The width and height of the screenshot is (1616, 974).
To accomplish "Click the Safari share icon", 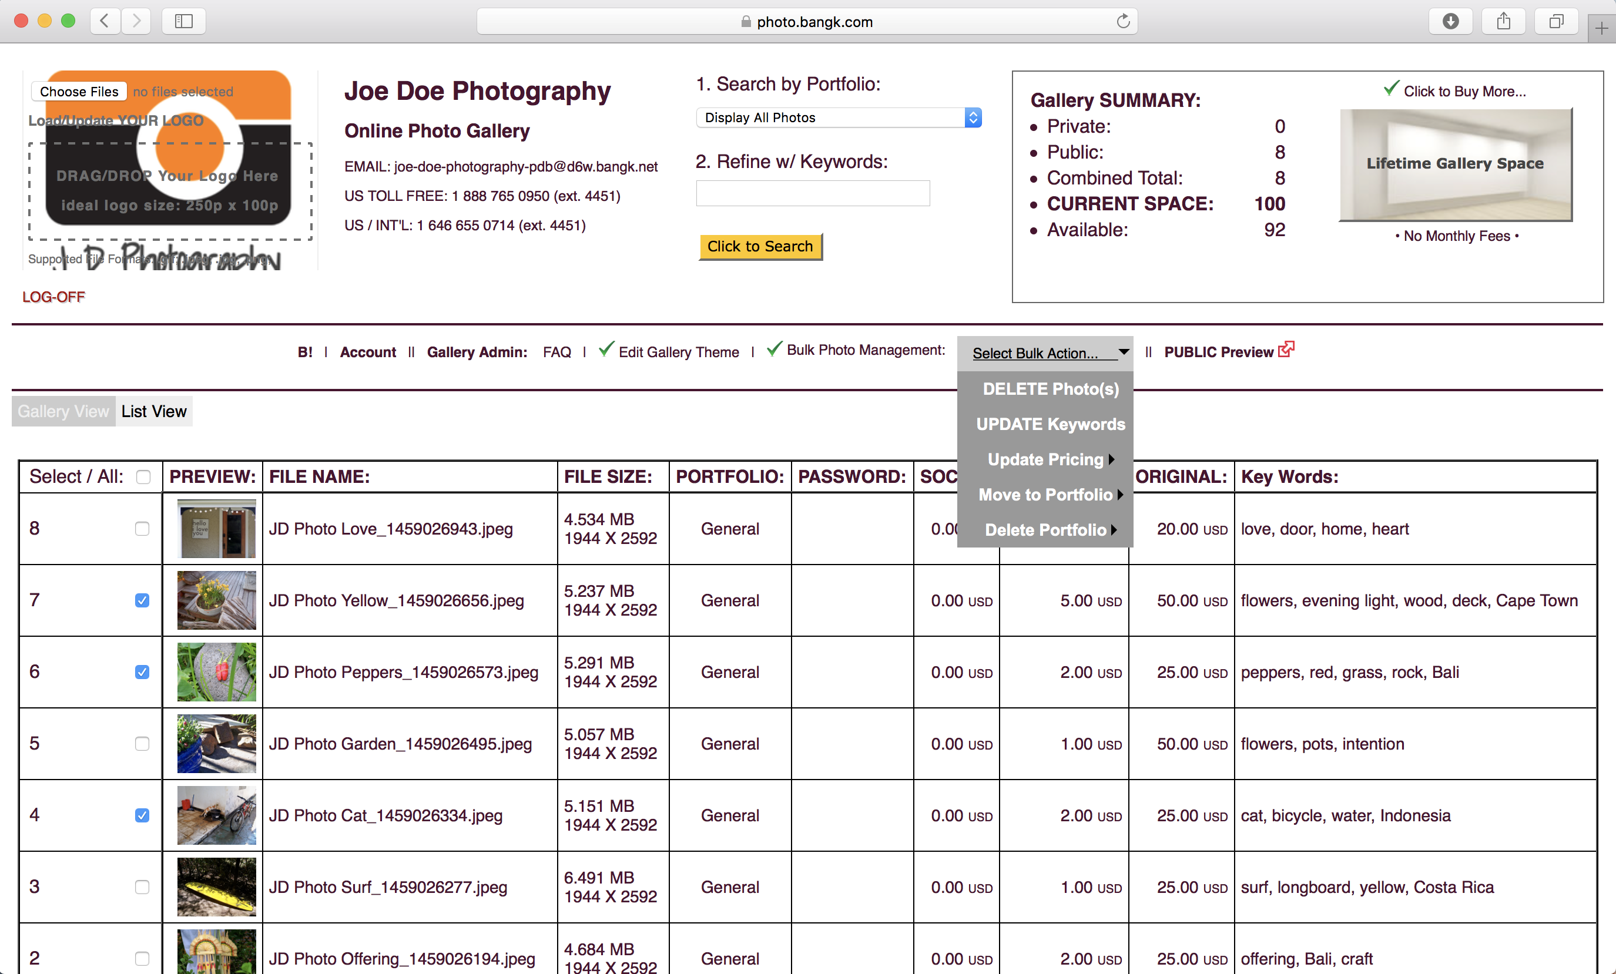I will tap(1503, 21).
